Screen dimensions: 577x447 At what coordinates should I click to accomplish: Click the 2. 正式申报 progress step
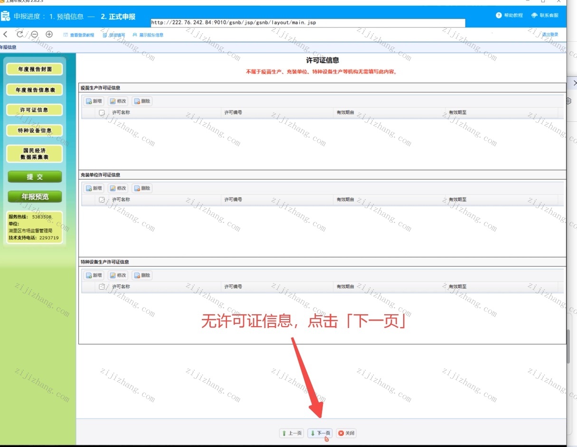pos(118,17)
